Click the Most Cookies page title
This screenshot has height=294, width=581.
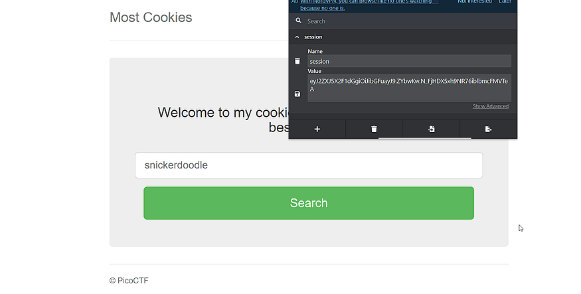tap(151, 17)
